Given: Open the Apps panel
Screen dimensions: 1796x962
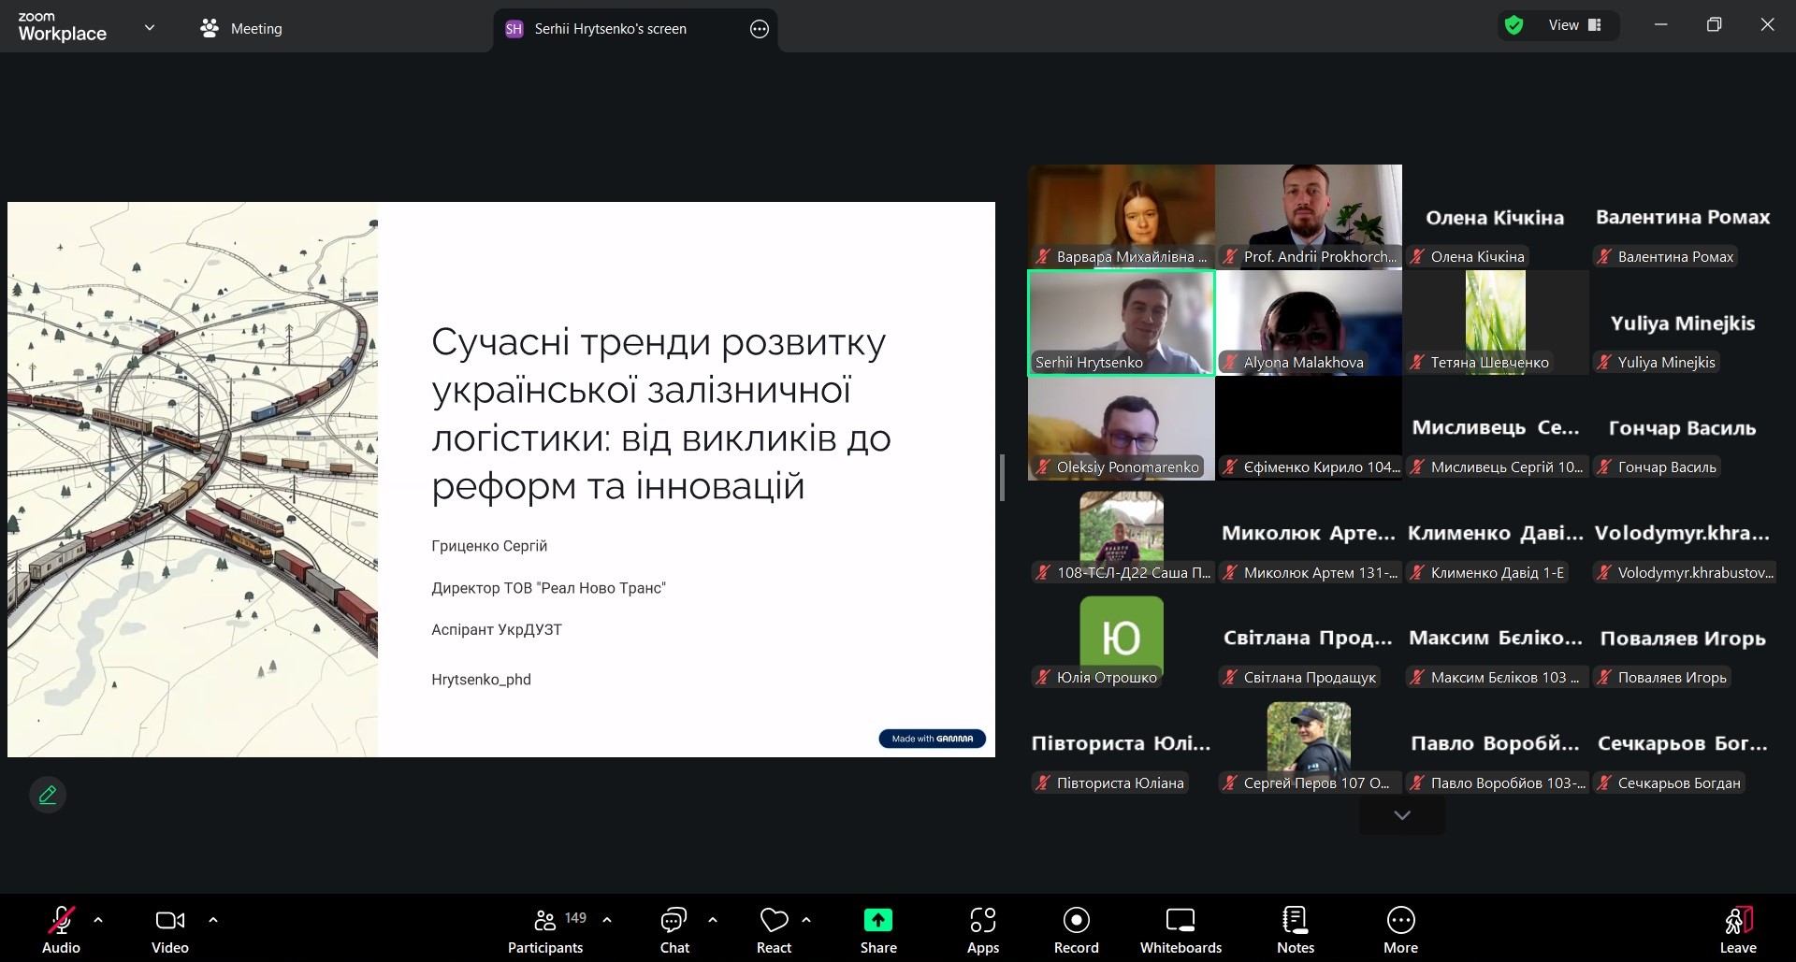Looking at the screenshot, I should click(x=982, y=929).
